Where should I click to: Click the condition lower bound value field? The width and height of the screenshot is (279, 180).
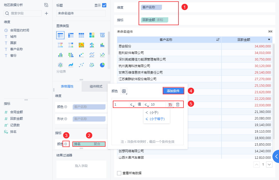121,105
